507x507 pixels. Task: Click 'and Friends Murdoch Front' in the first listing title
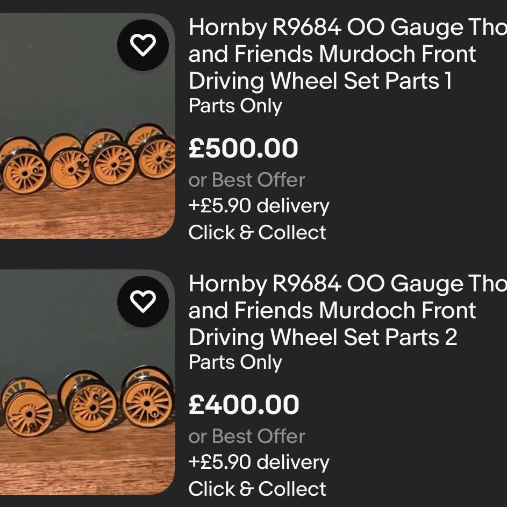(x=332, y=54)
